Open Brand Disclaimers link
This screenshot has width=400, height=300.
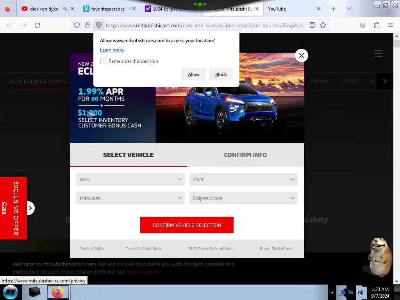click(276, 248)
